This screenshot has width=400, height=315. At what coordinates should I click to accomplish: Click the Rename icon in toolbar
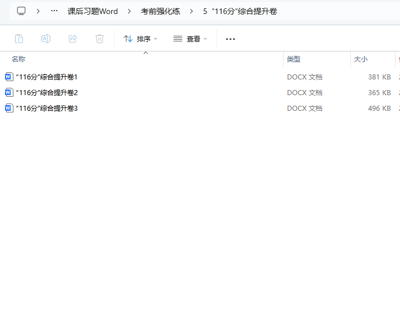46,39
